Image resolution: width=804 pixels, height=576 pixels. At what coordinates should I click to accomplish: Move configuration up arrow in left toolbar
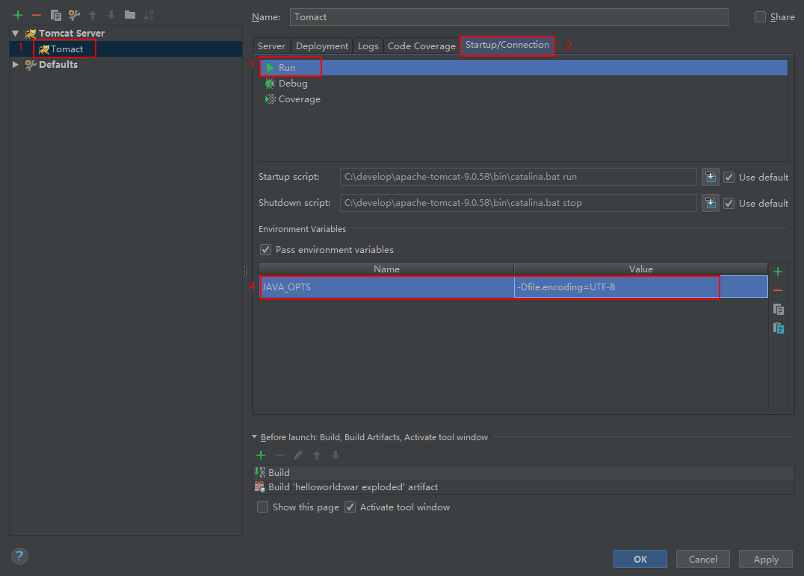point(93,15)
